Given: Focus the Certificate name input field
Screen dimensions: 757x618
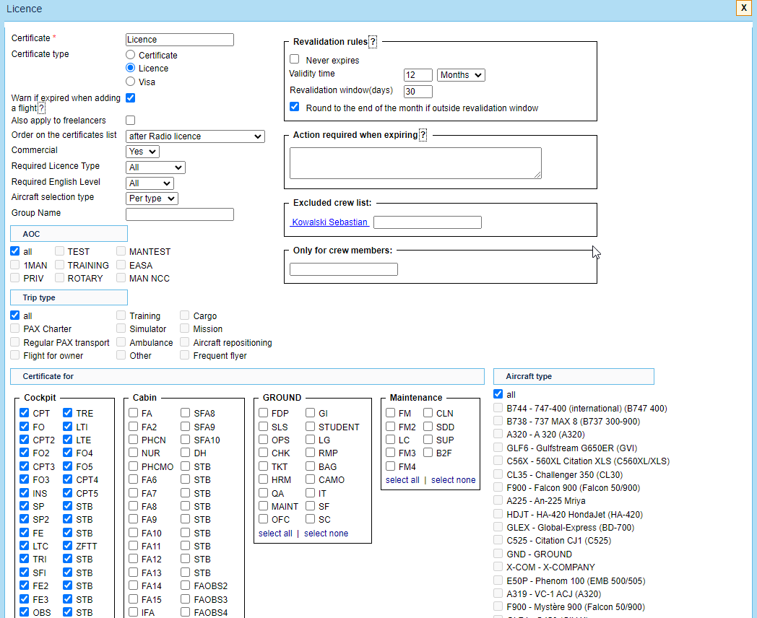Looking at the screenshot, I should coord(180,40).
